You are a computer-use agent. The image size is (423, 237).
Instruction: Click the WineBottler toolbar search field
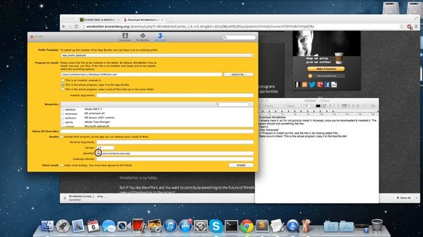point(239,38)
